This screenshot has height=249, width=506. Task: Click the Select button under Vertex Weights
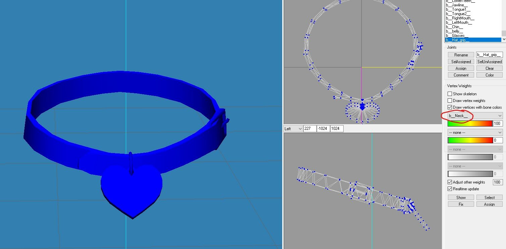pos(489,197)
